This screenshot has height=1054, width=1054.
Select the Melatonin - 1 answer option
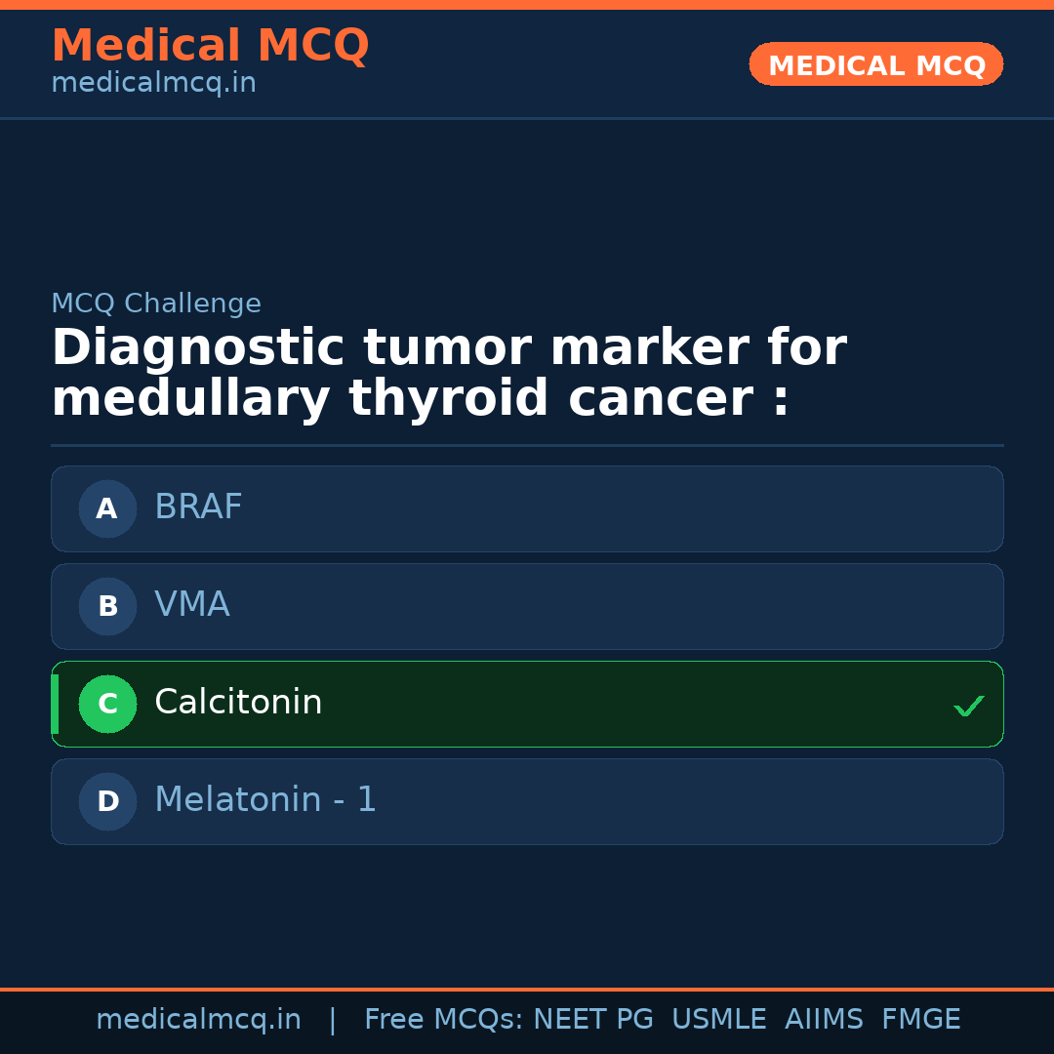(x=527, y=801)
